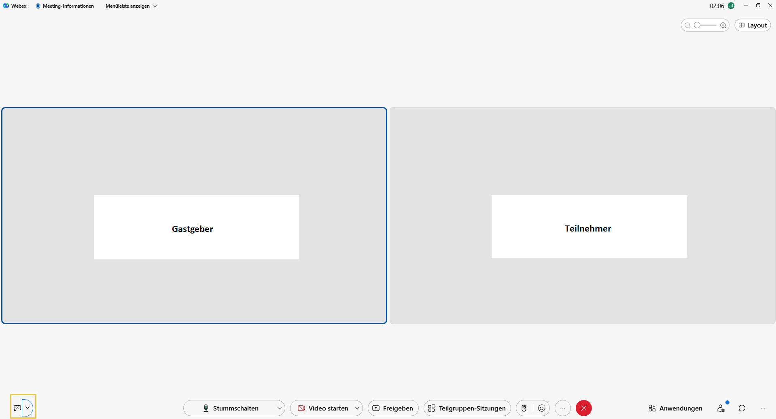Open the reactions smiley icon
The height and width of the screenshot is (419, 776).
[x=542, y=408]
